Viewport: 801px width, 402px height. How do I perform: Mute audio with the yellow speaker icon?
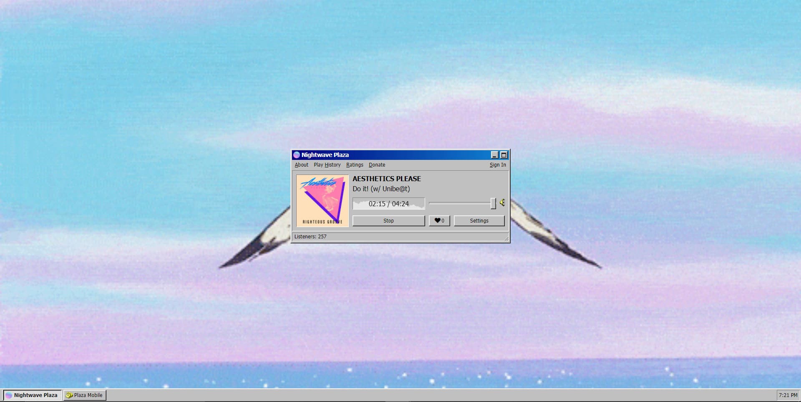coord(502,203)
